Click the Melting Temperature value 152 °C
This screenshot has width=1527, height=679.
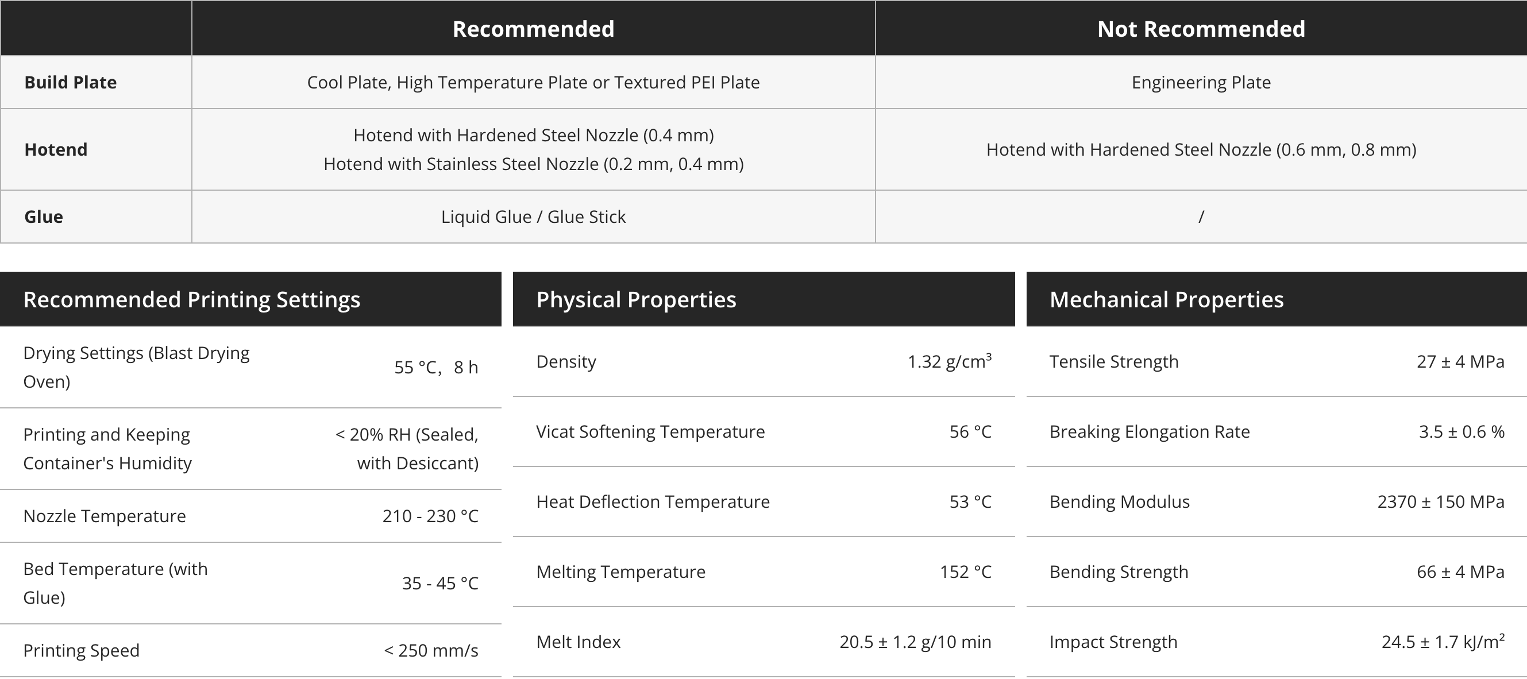coord(966,572)
